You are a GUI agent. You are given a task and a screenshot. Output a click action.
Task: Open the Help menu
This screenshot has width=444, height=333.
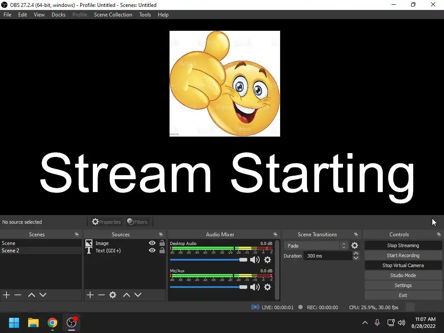163,15
